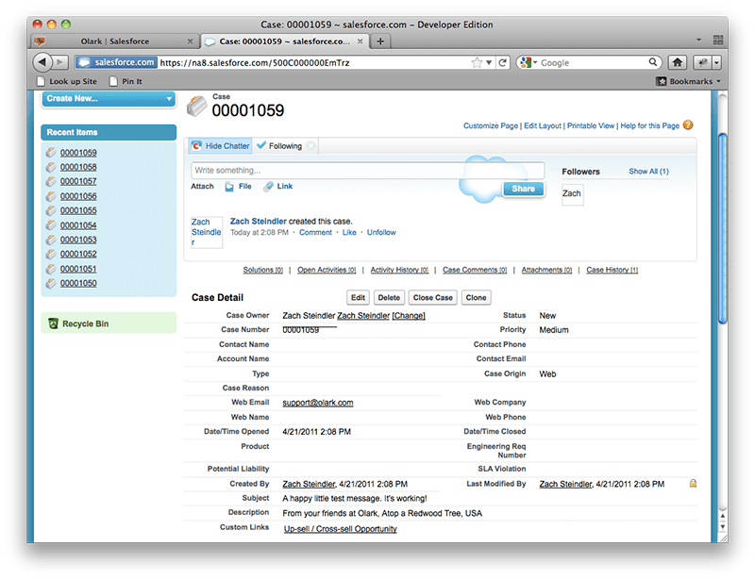Click case icon next to 00001058 in Recent Items
The width and height of the screenshot is (755, 580).
pyautogui.click(x=52, y=167)
